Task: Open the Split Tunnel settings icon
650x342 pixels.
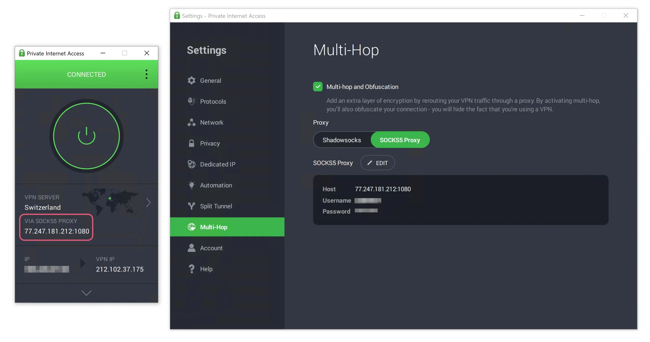Action: (x=192, y=206)
